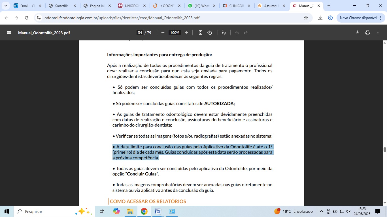Close the Manual_O PDF tab
The width and height of the screenshot is (387, 217).
coord(318,6)
